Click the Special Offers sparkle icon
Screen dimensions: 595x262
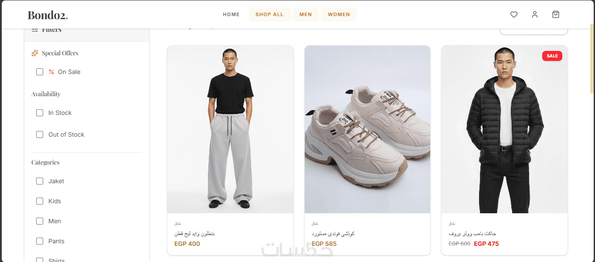click(35, 53)
